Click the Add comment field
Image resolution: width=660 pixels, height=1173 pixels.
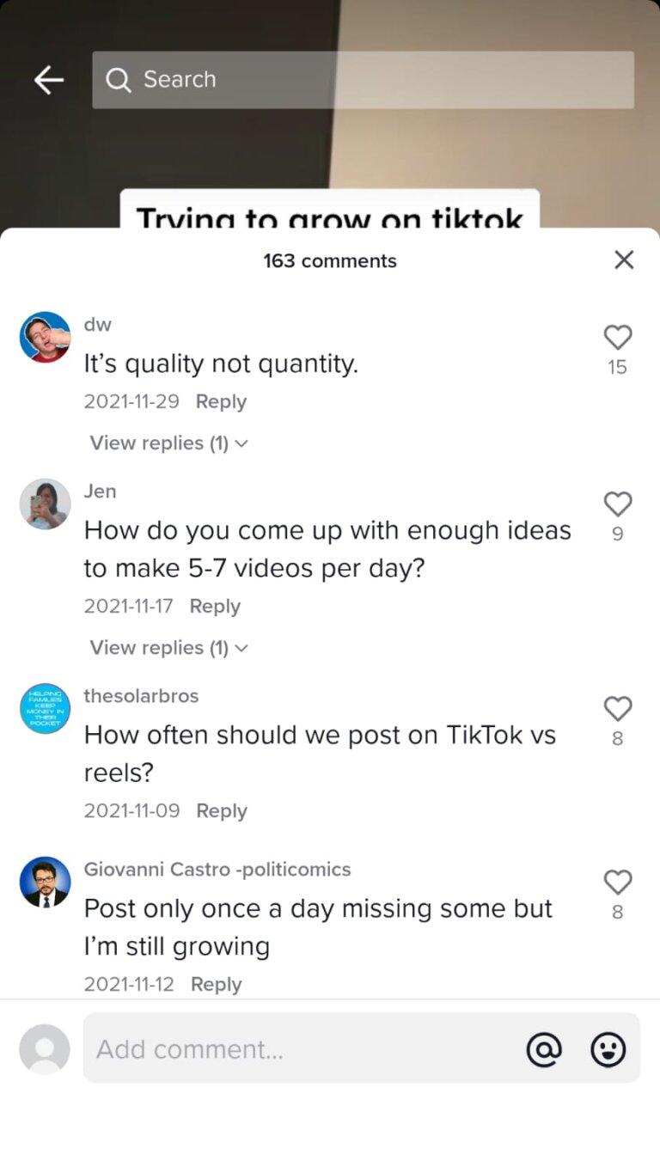coord(258,1048)
